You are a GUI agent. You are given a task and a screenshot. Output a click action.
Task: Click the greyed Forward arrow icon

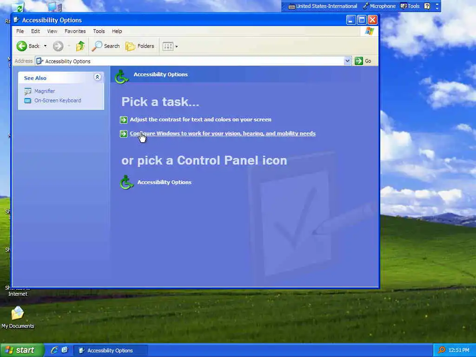58,46
